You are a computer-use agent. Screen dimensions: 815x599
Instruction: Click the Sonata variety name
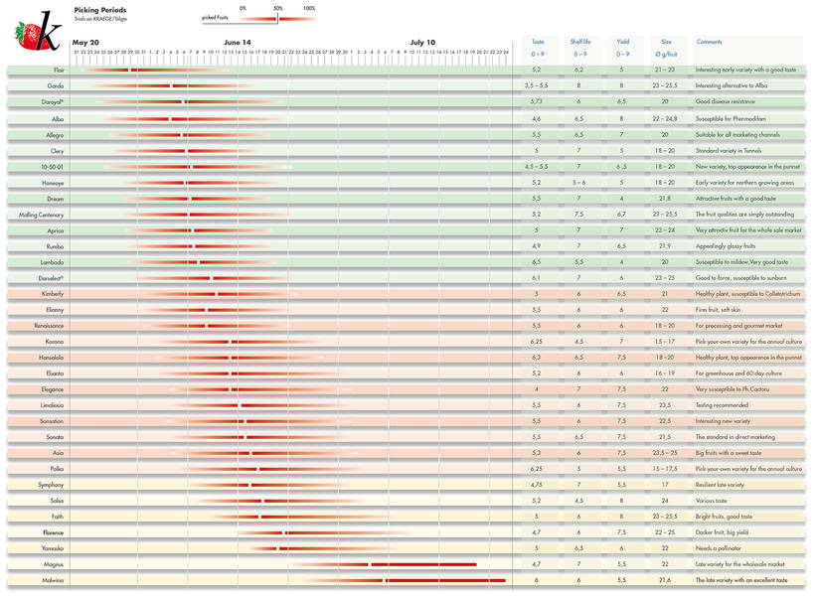pos(55,437)
